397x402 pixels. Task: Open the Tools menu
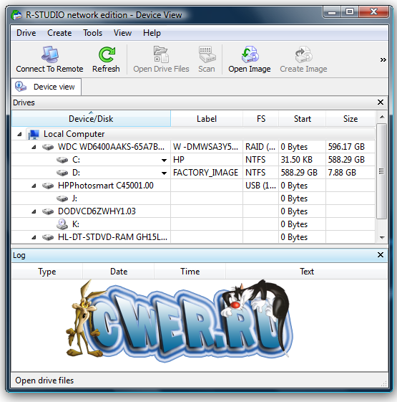pyautogui.click(x=93, y=33)
